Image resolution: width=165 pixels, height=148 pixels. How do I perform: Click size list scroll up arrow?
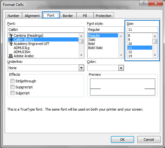click(155, 36)
